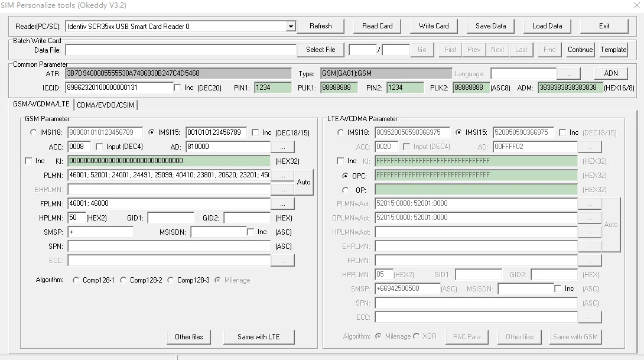Select LTE IMSI15 radio button
Screen dimensions: 644x360
point(458,132)
